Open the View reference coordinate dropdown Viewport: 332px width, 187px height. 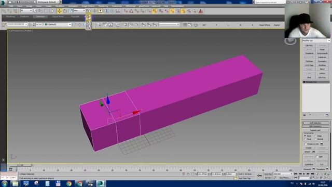click(79, 10)
